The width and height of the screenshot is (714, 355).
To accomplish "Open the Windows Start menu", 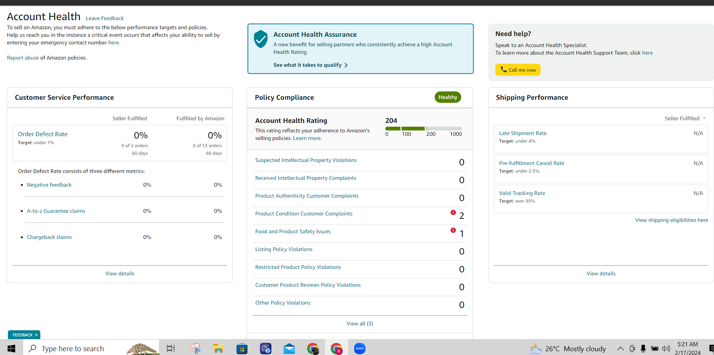I will click(11, 348).
